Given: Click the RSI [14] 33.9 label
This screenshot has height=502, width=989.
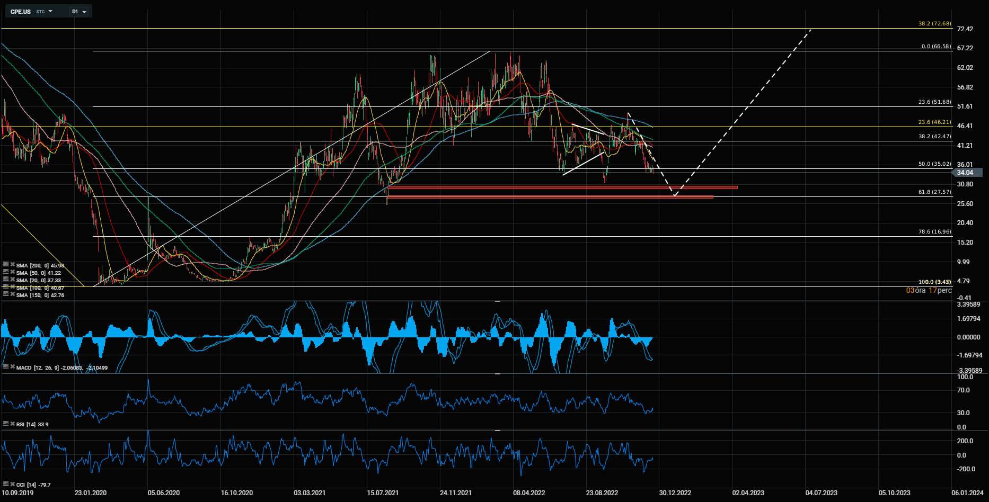Looking at the screenshot, I should pos(32,424).
